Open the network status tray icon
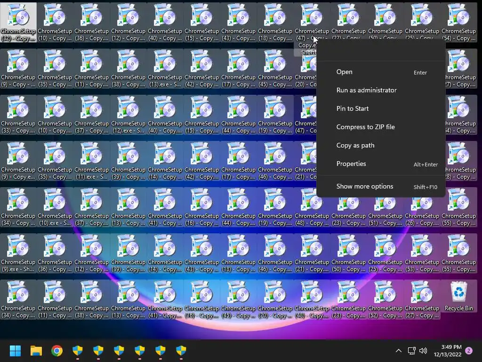 tap(411, 351)
